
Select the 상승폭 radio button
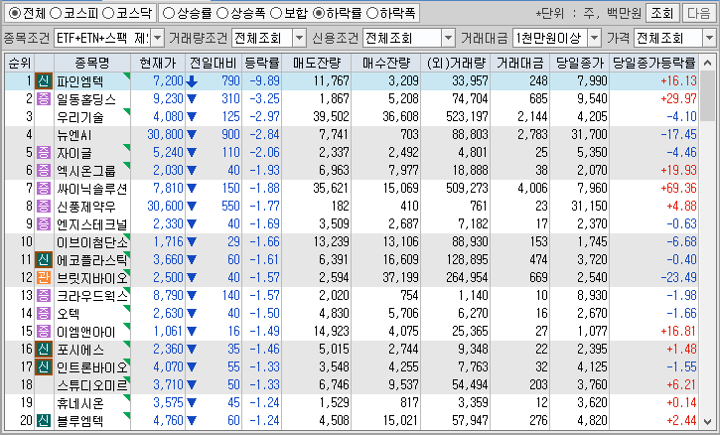click(x=222, y=13)
